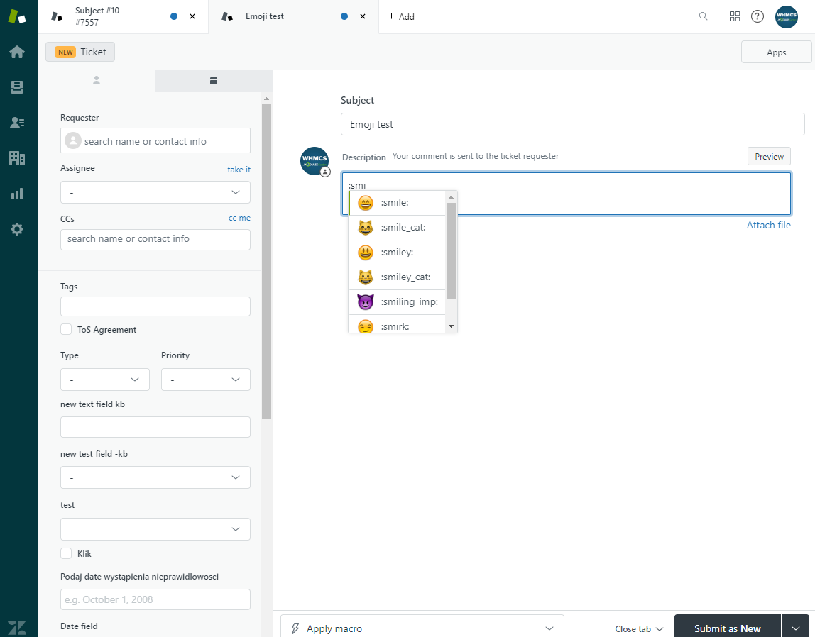Open the Reporting bar chart icon
The height and width of the screenshot is (637, 815).
[16, 194]
